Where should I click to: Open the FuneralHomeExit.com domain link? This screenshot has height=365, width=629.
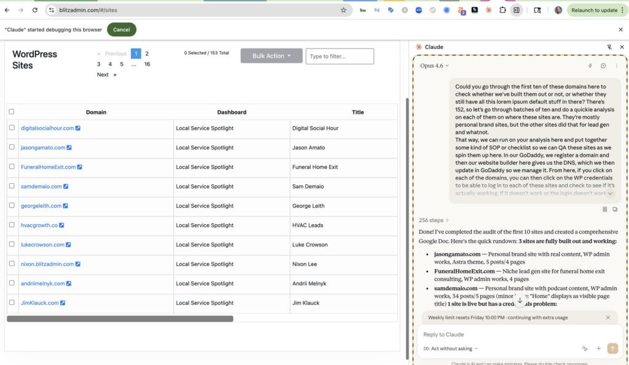coord(49,167)
